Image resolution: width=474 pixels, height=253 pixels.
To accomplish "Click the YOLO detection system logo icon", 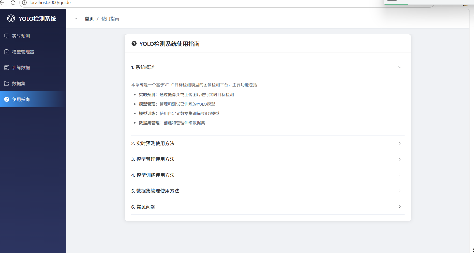I will [11, 19].
